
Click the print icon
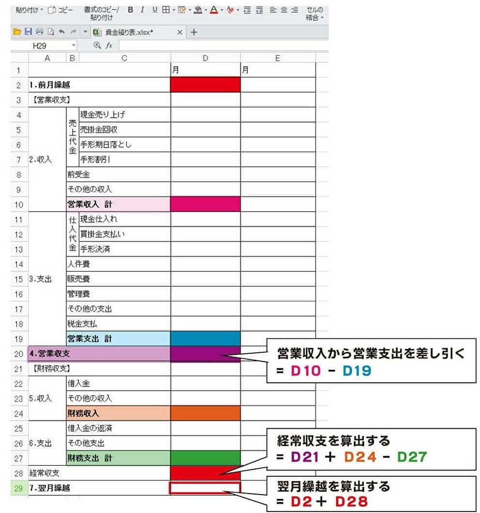[x=40, y=32]
